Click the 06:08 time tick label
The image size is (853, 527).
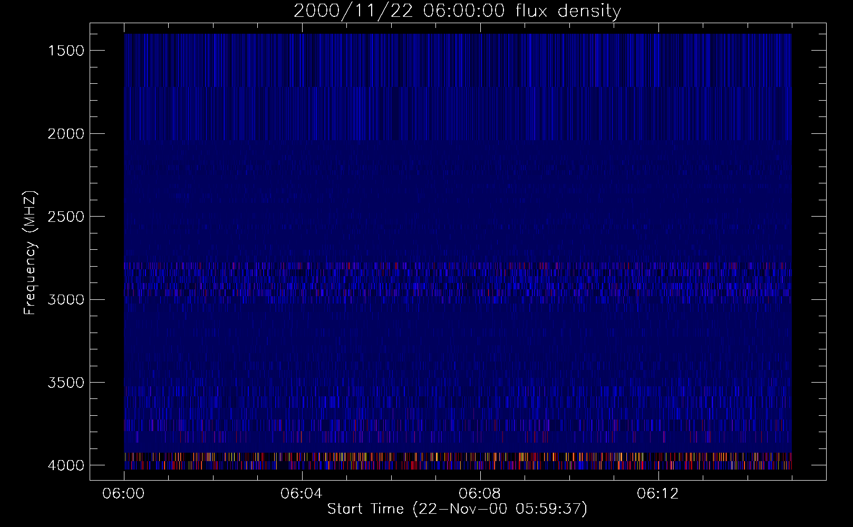[x=480, y=494]
